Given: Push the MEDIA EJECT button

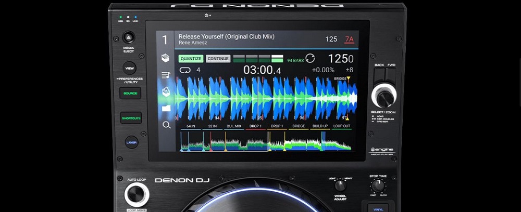Looking at the screenshot, I should tap(129, 37).
